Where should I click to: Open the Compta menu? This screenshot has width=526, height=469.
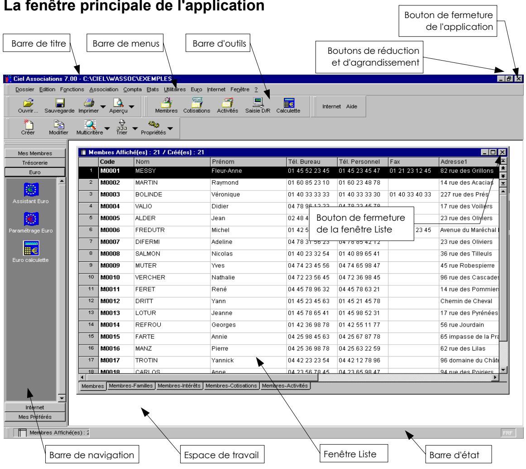132,90
